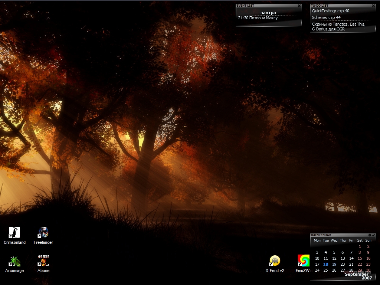Select September 1 in the calendar
Viewport: 380px width, 285px height.
[360, 246]
